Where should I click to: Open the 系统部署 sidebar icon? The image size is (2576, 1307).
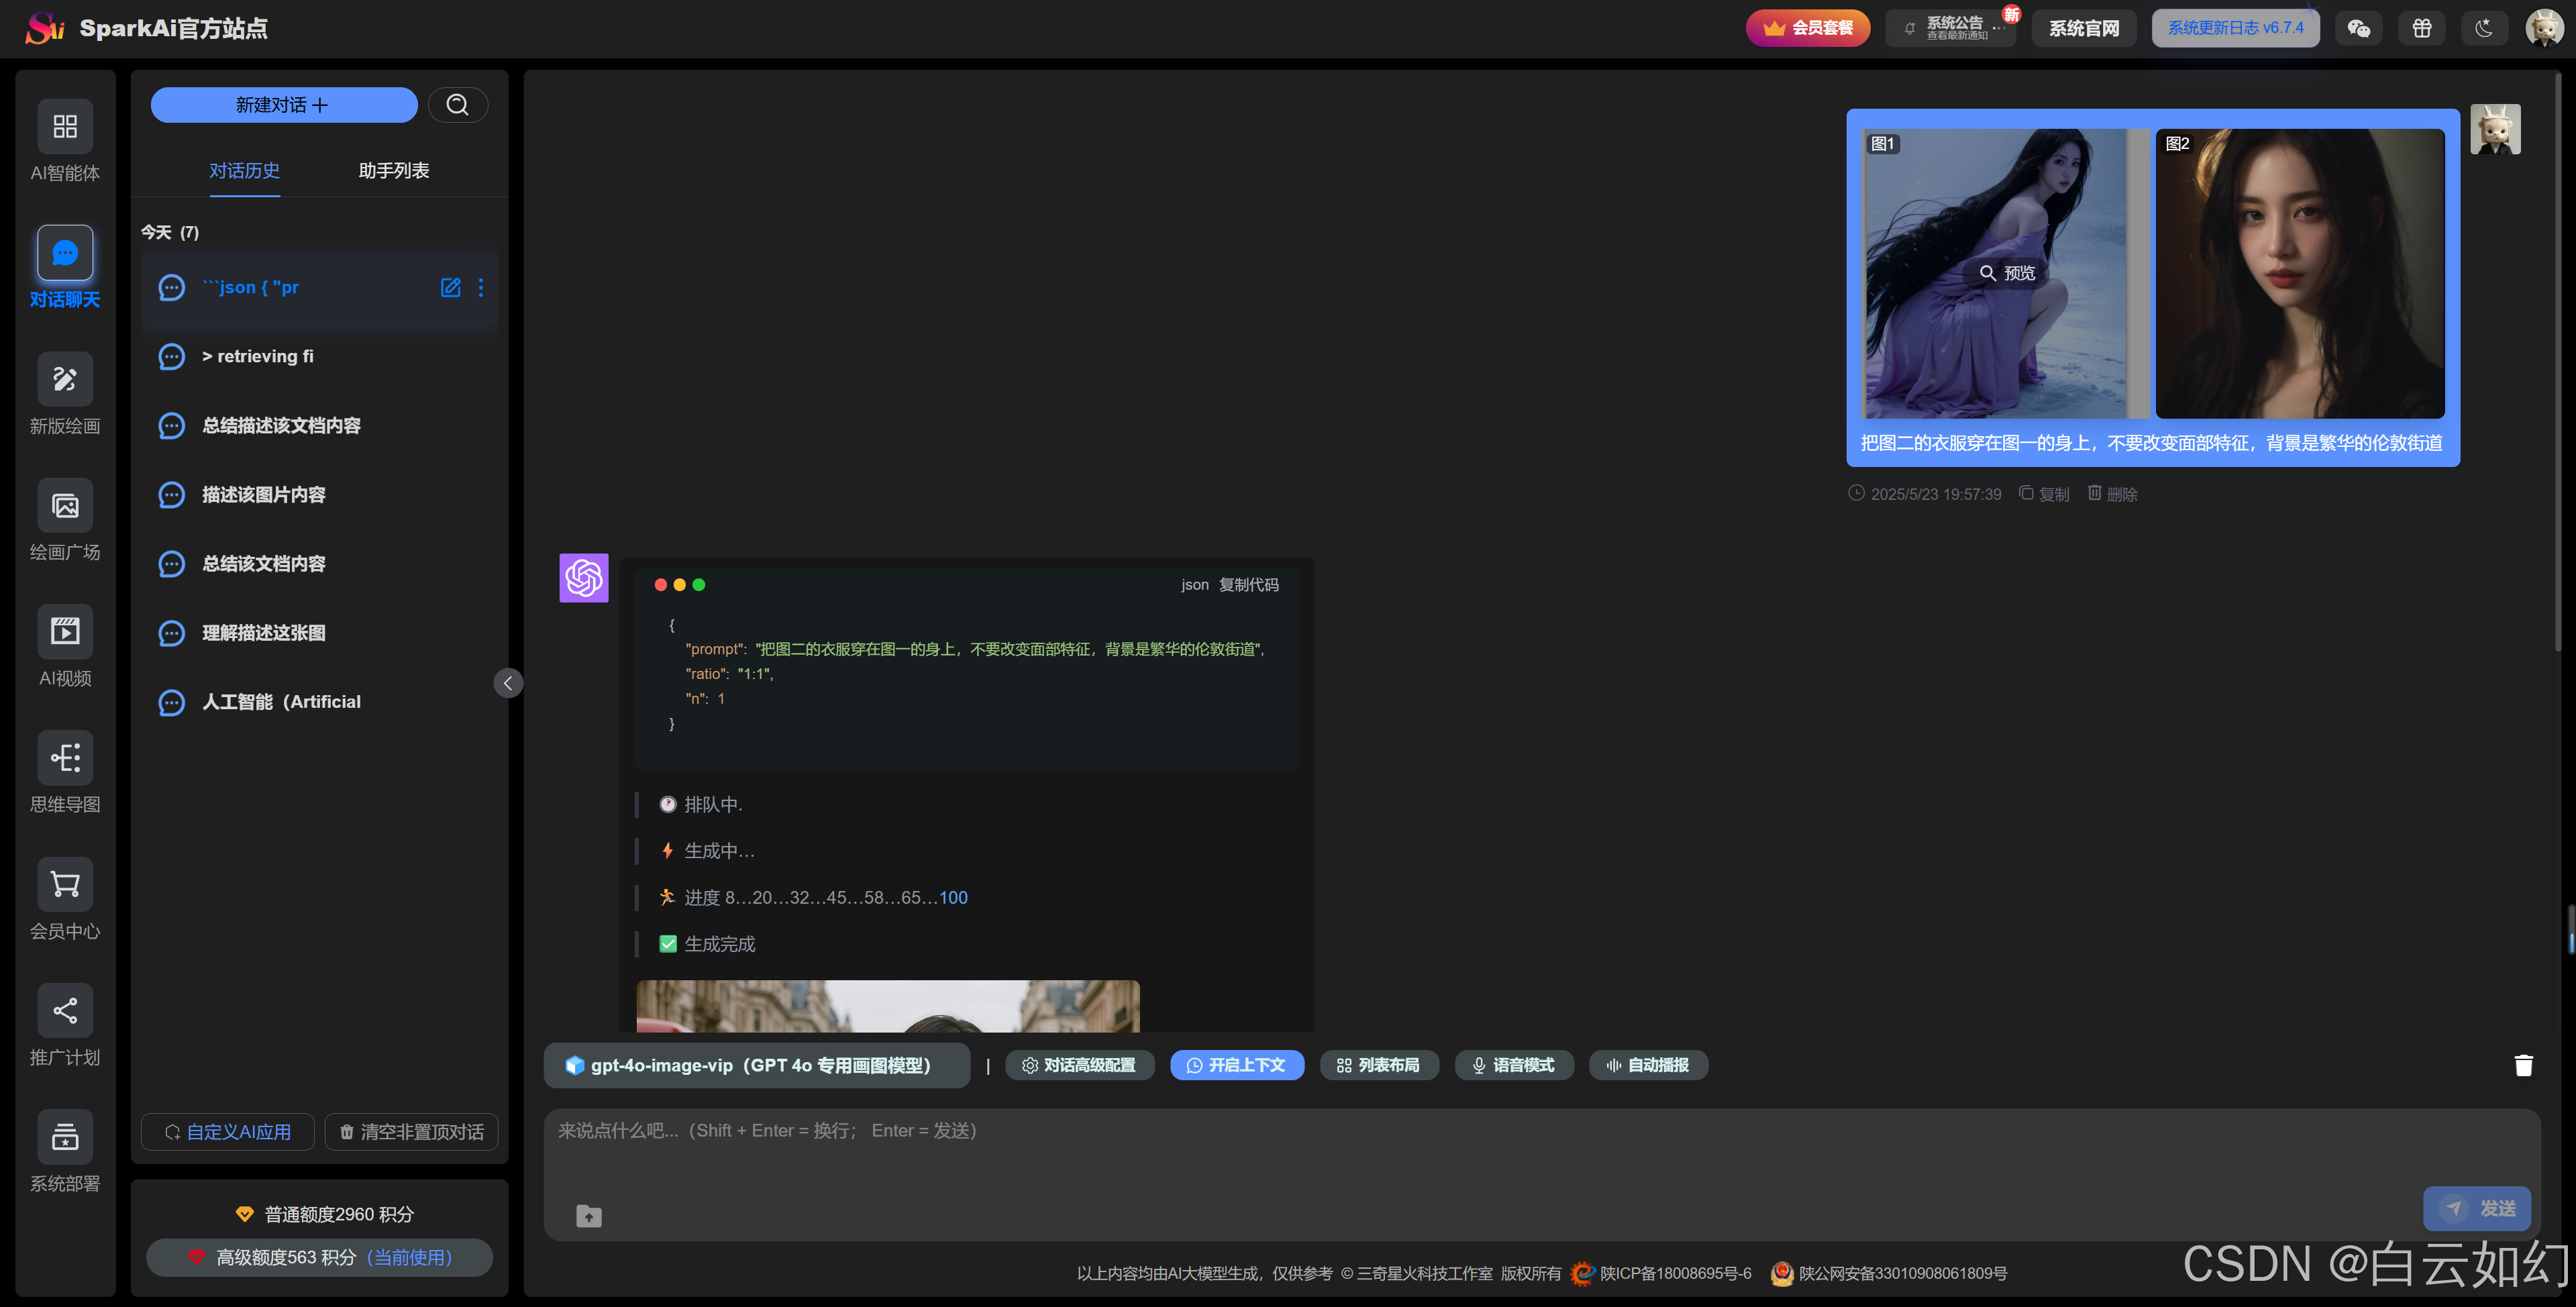click(x=65, y=1137)
